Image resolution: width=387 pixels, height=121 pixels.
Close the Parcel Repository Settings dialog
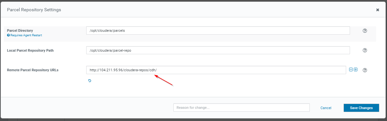[377, 10]
